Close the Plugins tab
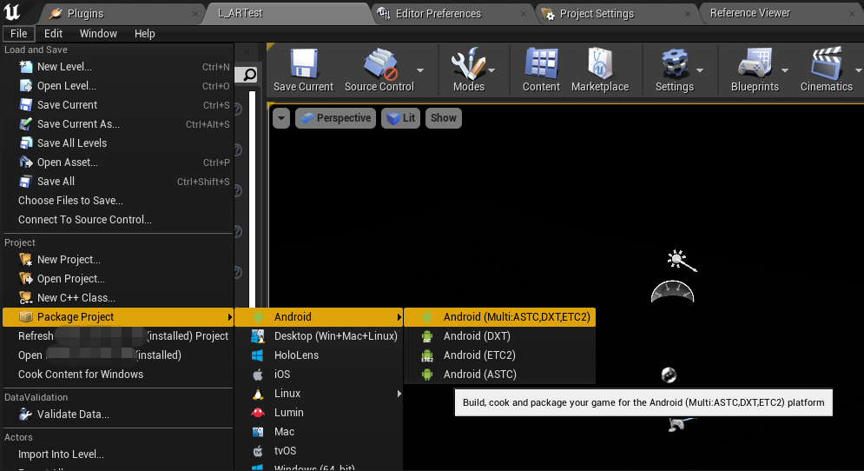This screenshot has width=864, height=471. tap(195, 14)
